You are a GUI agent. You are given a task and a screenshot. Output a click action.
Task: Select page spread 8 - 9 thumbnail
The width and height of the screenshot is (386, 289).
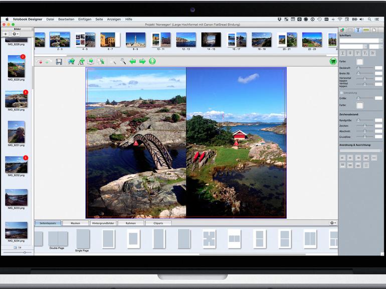135,40
